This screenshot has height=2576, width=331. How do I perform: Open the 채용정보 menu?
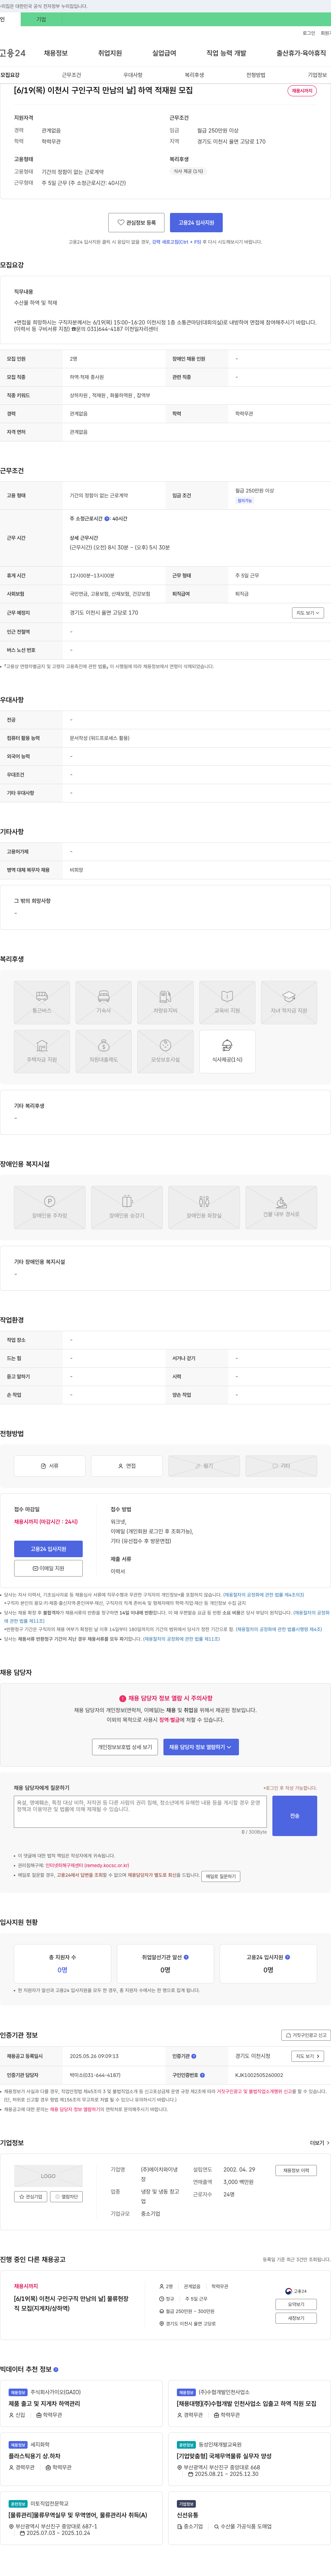click(56, 53)
